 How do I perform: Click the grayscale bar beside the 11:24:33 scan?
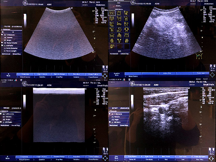click(x=132, y=102)
